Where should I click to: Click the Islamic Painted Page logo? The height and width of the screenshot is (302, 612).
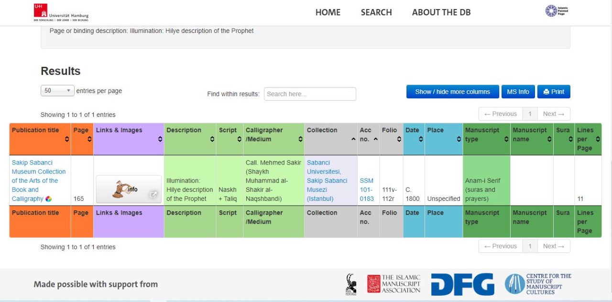pos(557,11)
